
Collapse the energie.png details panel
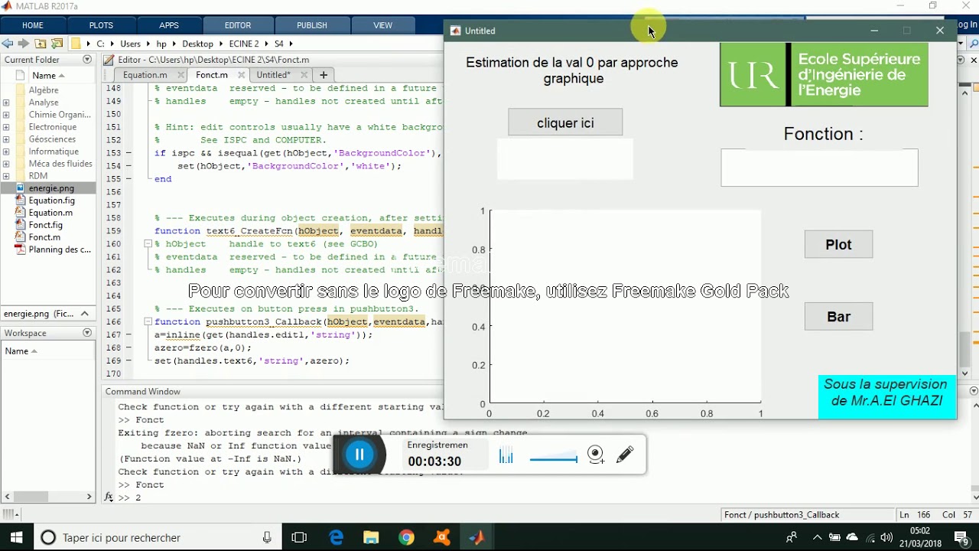point(85,314)
